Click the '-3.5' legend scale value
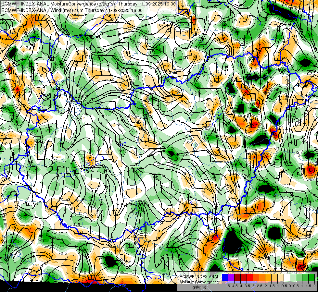The image size is (318, 292). tap(247, 286)
